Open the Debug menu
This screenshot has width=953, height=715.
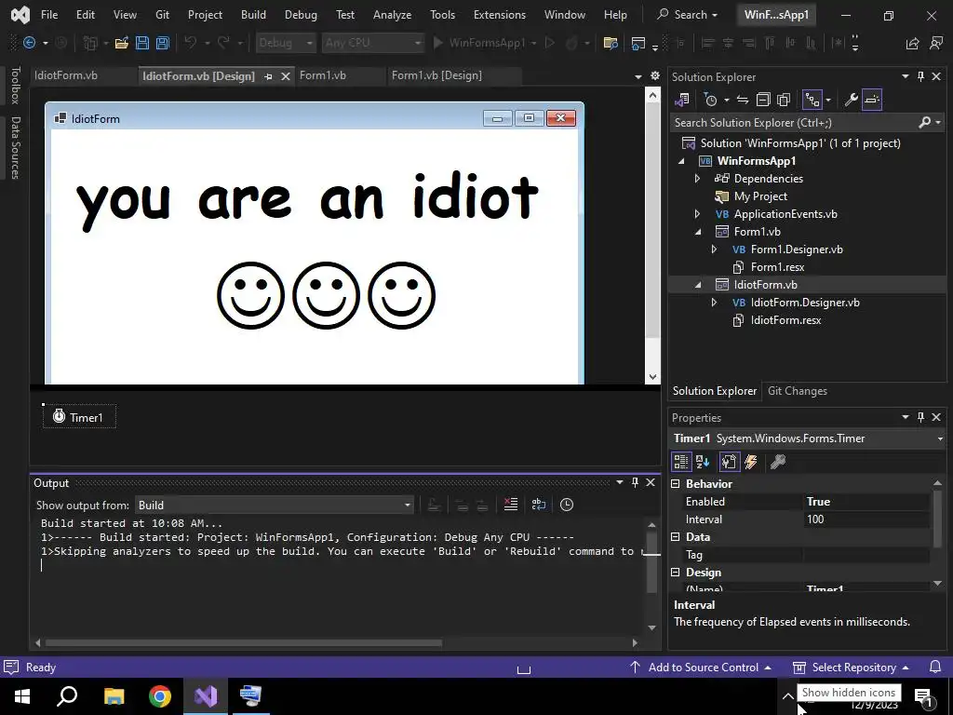[x=301, y=15]
